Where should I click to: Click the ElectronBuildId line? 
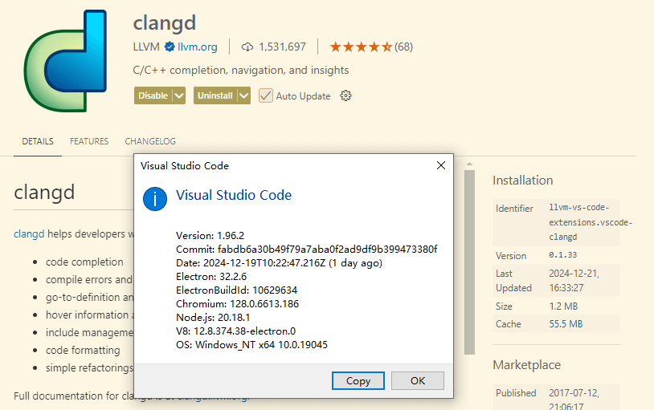pos(236,290)
